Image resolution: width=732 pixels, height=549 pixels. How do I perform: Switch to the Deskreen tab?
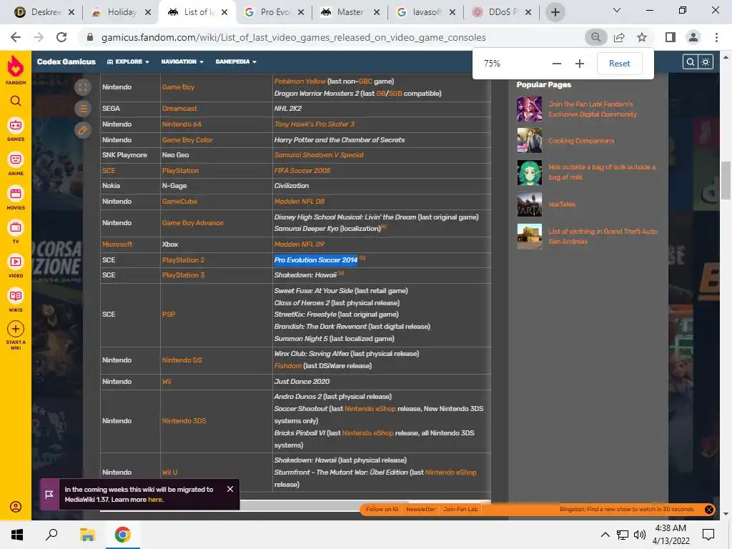(44, 12)
